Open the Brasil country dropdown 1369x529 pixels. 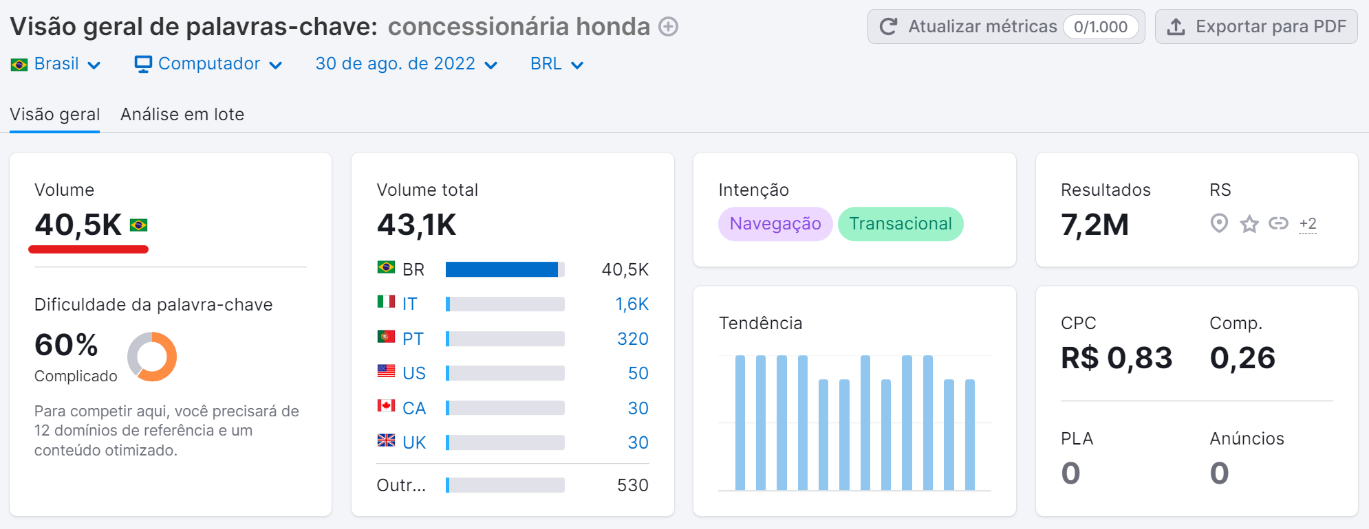pyautogui.click(x=56, y=64)
